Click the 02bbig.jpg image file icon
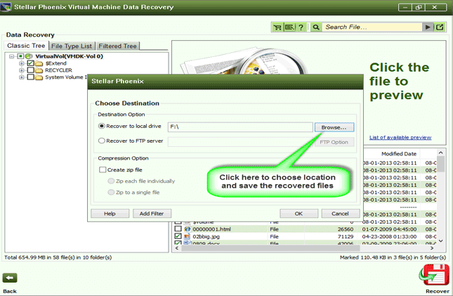Screen dimensions: 453x296 (x=188, y=236)
